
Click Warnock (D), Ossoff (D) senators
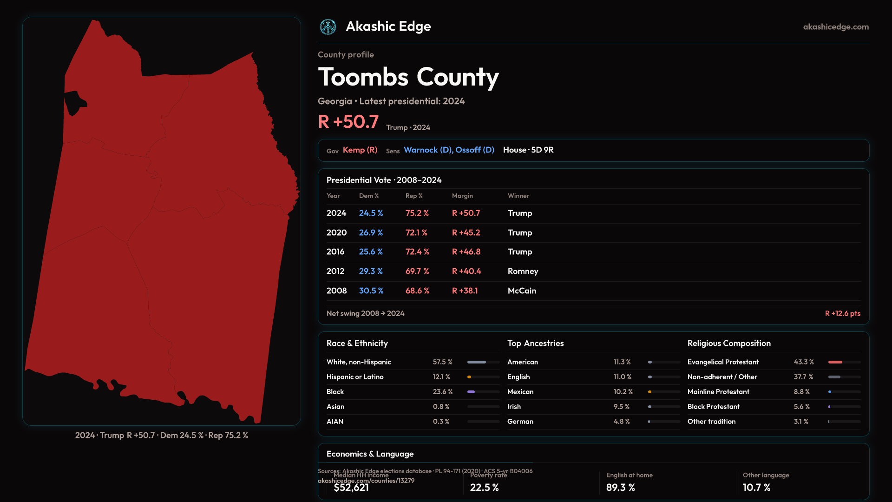(x=448, y=150)
